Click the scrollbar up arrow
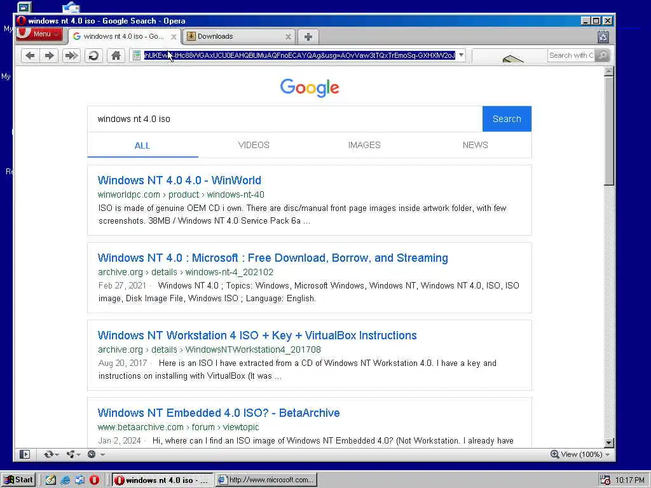The width and height of the screenshot is (651, 488). pyautogui.click(x=609, y=72)
